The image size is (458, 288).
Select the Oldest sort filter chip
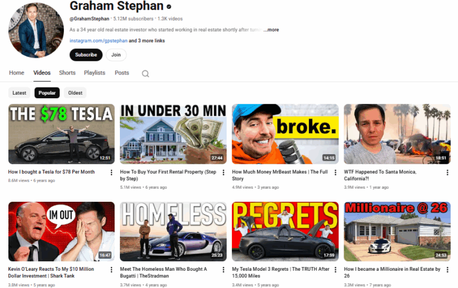point(75,93)
